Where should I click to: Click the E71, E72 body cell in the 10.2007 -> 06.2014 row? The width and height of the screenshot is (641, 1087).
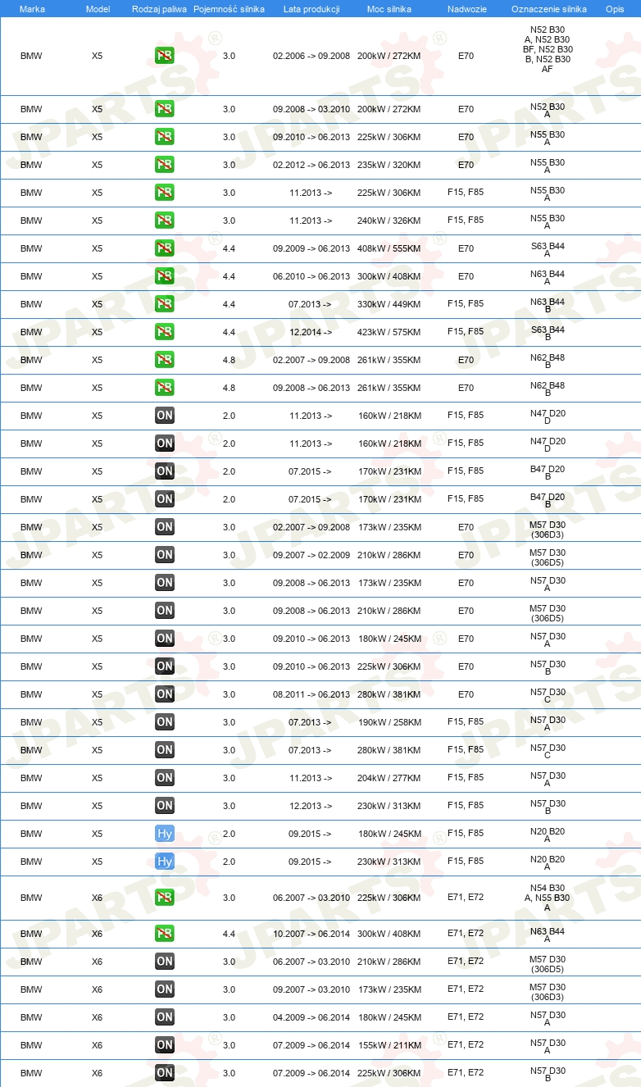tap(466, 933)
